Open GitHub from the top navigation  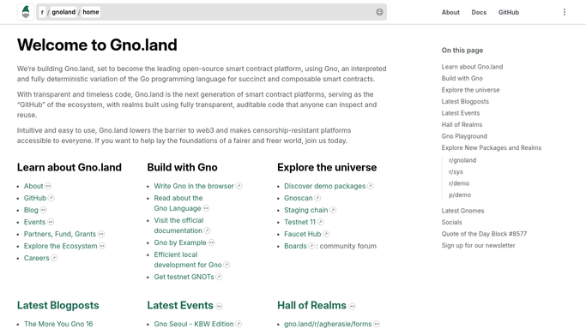(508, 12)
